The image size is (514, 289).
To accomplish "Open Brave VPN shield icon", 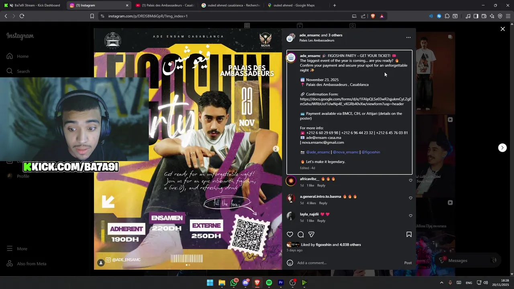I will click(500, 16).
